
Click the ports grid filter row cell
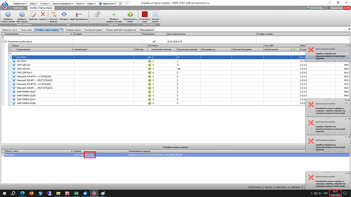45,53
